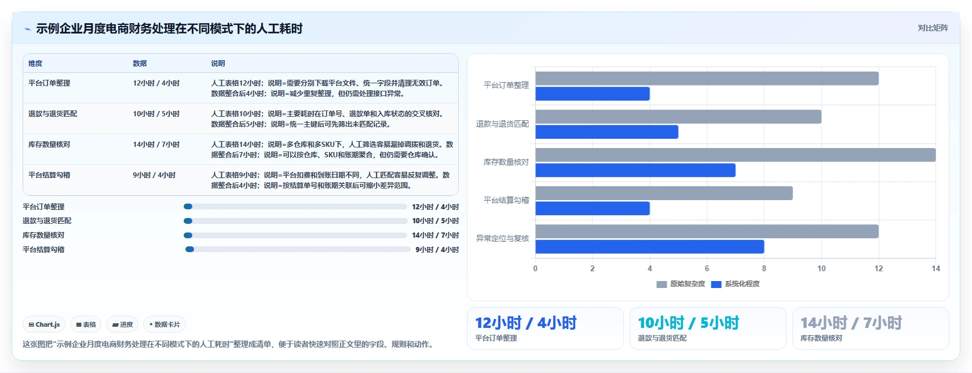The height and width of the screenshot is (373, 972).
Task: Click the gray bar for 异常定位与复核 in chart
Action: 707,231
